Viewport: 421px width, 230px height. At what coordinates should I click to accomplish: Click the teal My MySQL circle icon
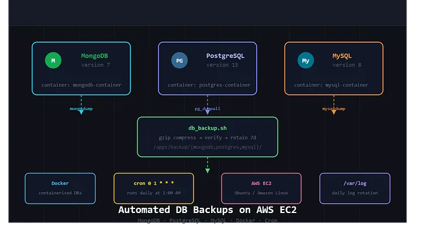306,60
